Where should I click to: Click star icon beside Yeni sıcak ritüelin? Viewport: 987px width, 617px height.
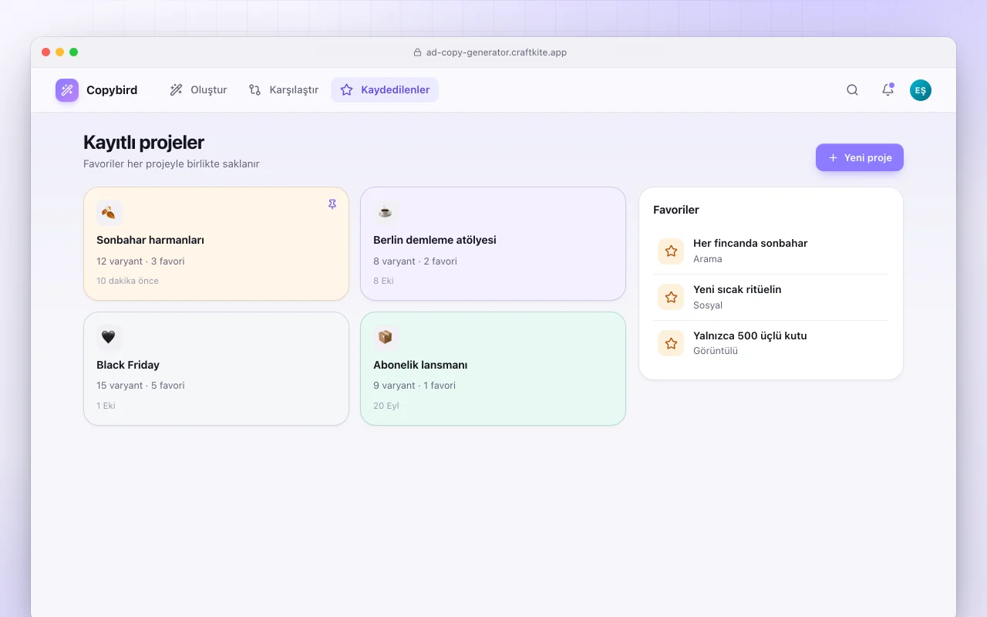coord(671,297)
